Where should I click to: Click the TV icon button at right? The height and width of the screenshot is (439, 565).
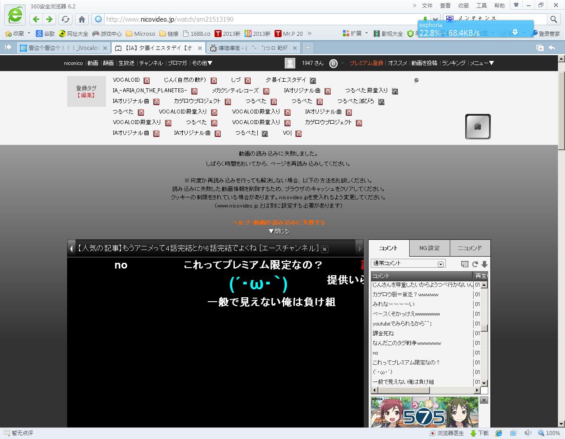[x=478, y=127]
